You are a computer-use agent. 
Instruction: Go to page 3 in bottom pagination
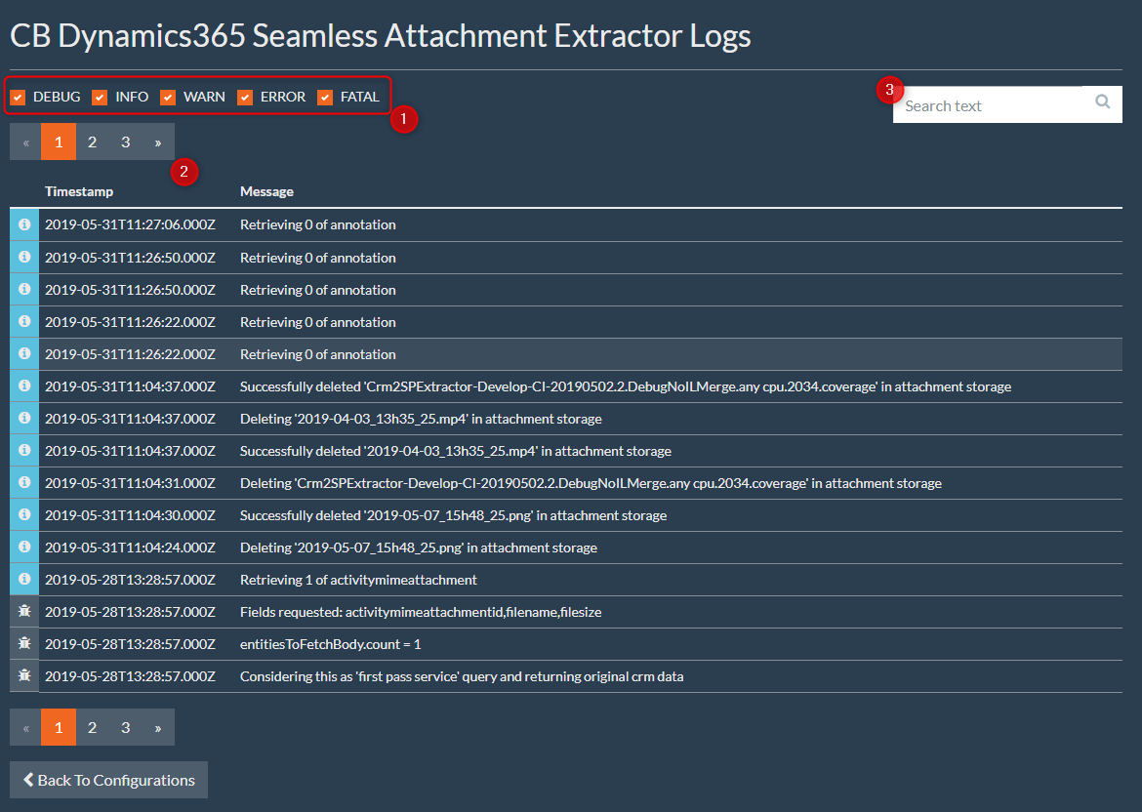pyautogui.click(x=125, y=727)
